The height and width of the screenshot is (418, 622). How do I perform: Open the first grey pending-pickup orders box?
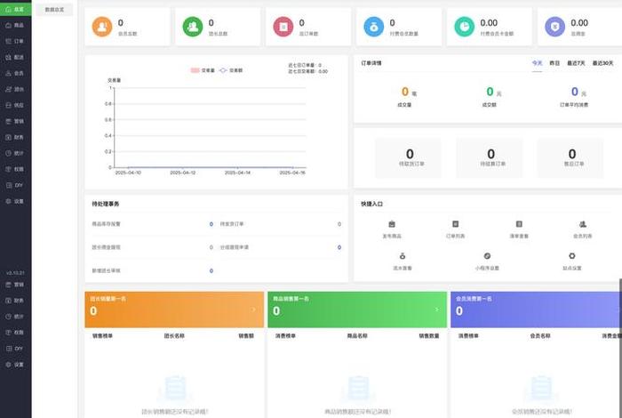coord(409,157)
